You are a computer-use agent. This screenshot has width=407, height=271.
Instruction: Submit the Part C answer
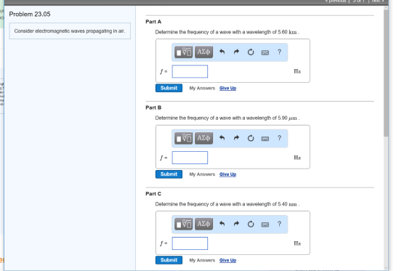[x=169, y=260]
